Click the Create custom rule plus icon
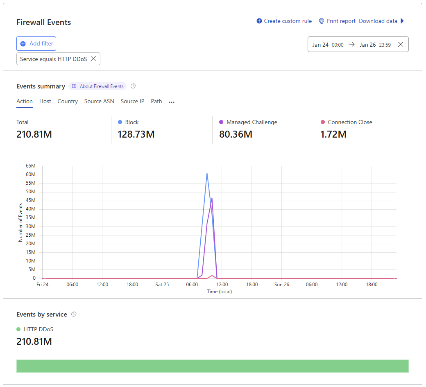426x387 pixels. coord(259,21)
